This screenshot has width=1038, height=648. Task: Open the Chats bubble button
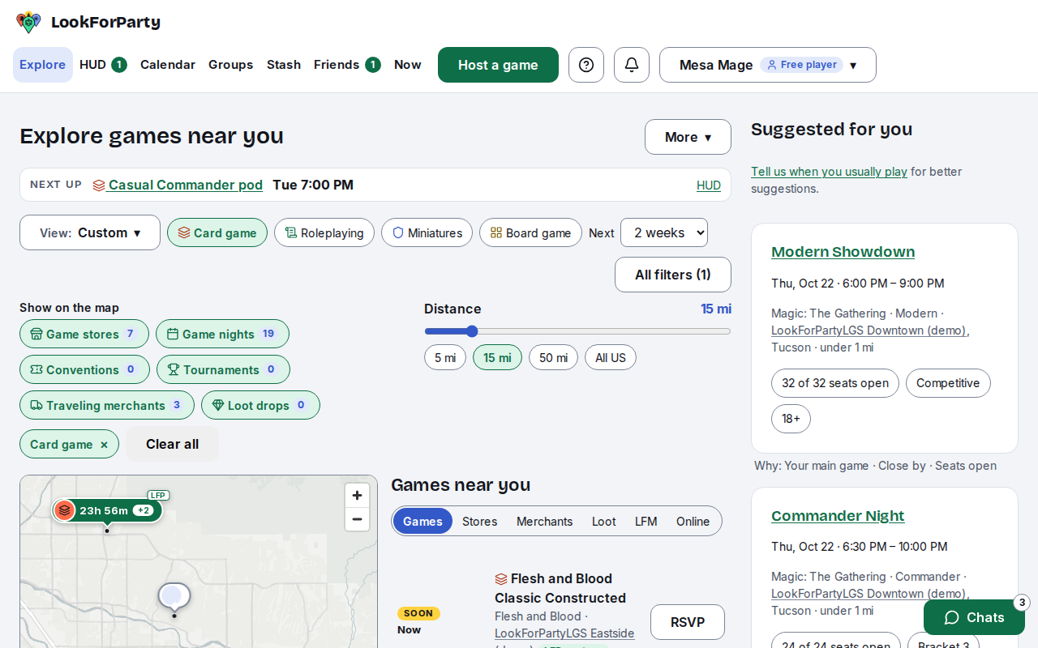pos(974,617)
